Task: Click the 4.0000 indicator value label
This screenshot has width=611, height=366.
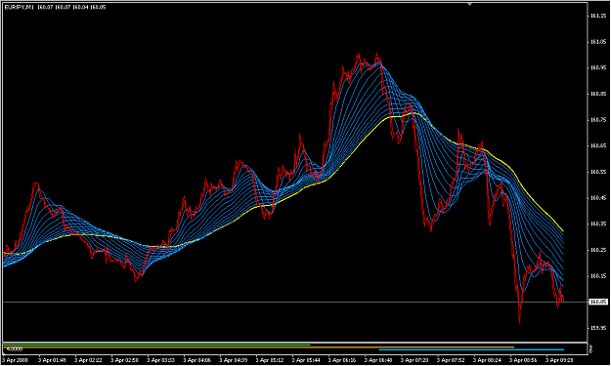Action: [15, 349]
